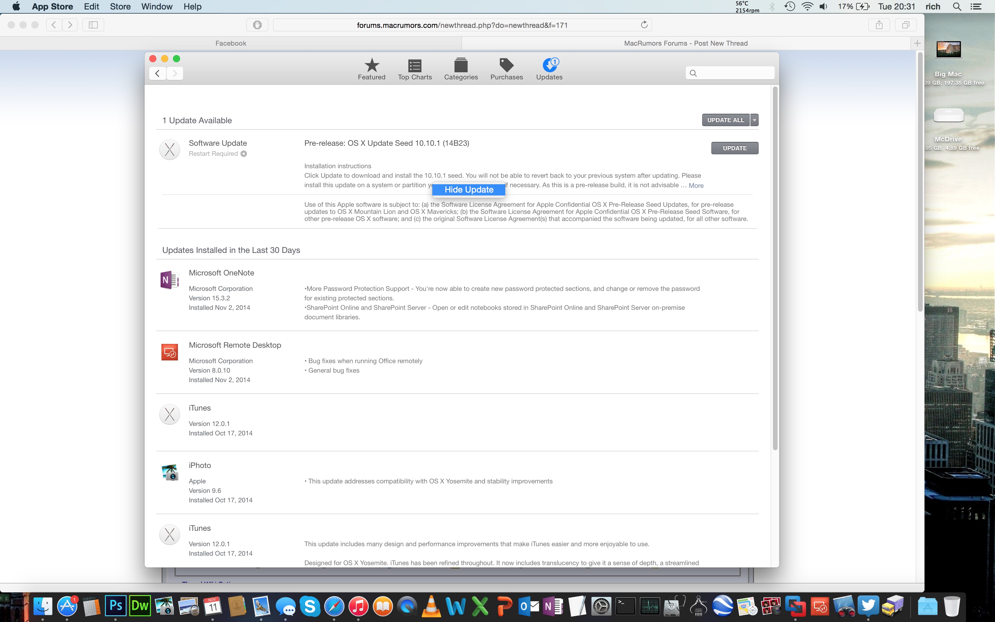The height and width of the screenshot is (622, 995).
Task: Click the More link in description
Action: pyautogui.click(x=696, y=185)
